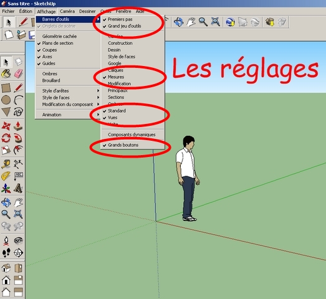Select the Rectangle drawing tool
Screen dimensions: 326x299
coord(6,88)
